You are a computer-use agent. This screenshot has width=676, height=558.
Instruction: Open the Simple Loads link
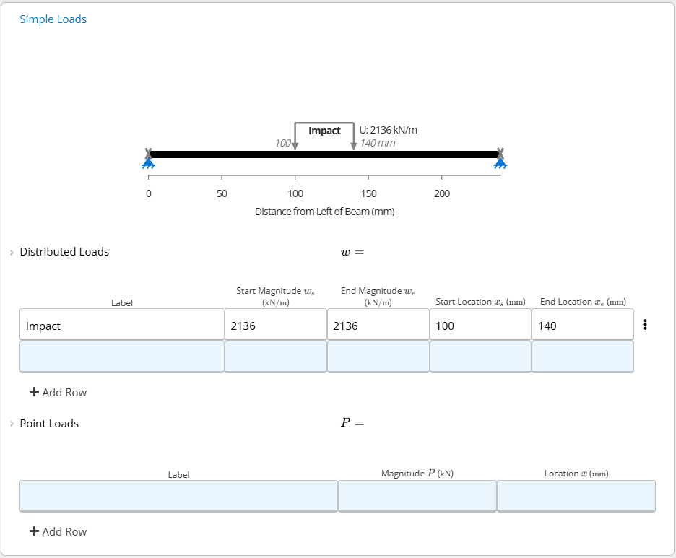pyautogui.click(x=53, y=19)
